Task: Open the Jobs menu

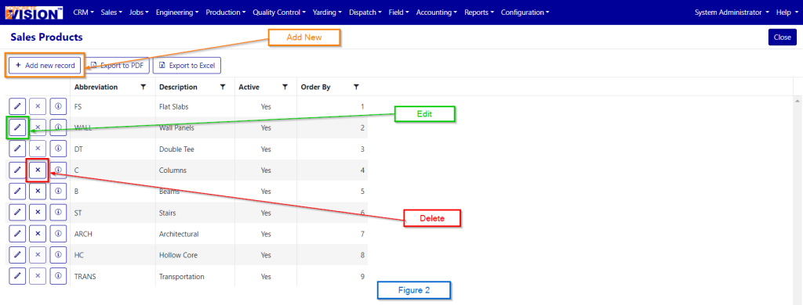Action: [x=140, y=13]
